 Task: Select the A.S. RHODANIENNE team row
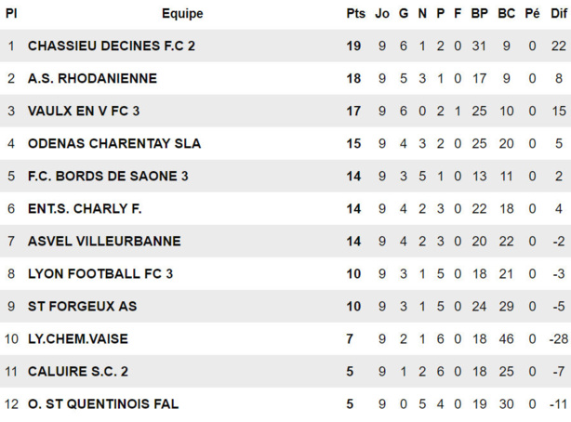pos(92,78)
